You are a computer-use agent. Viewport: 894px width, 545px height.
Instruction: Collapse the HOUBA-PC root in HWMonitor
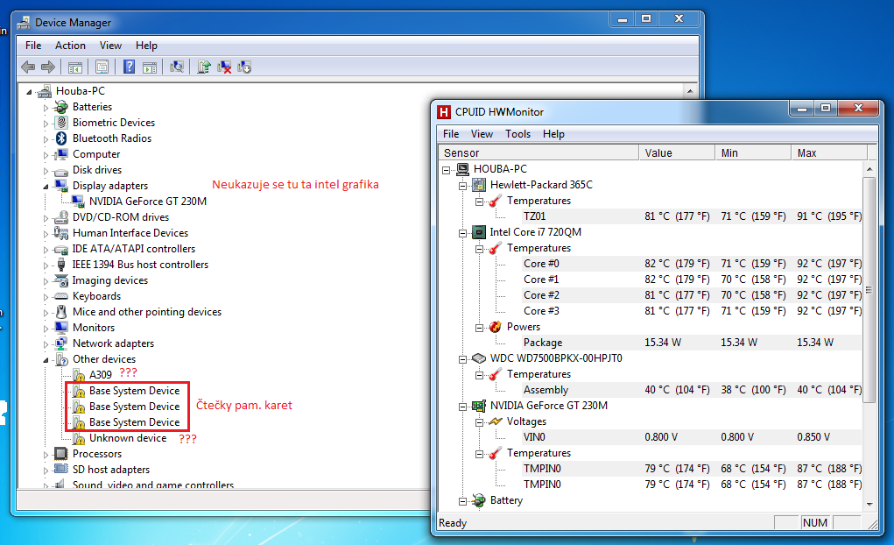[x=446, y=169]
